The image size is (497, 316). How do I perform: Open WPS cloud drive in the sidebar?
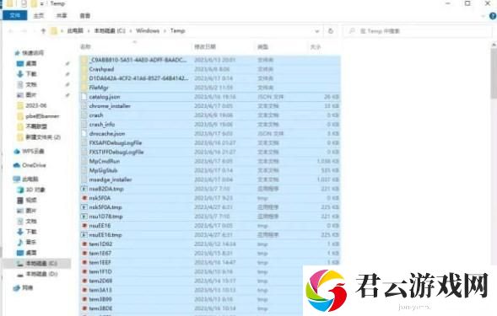[x=33, y=152]
